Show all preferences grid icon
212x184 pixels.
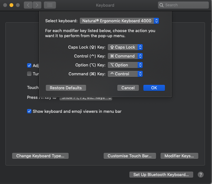point(50,5)
